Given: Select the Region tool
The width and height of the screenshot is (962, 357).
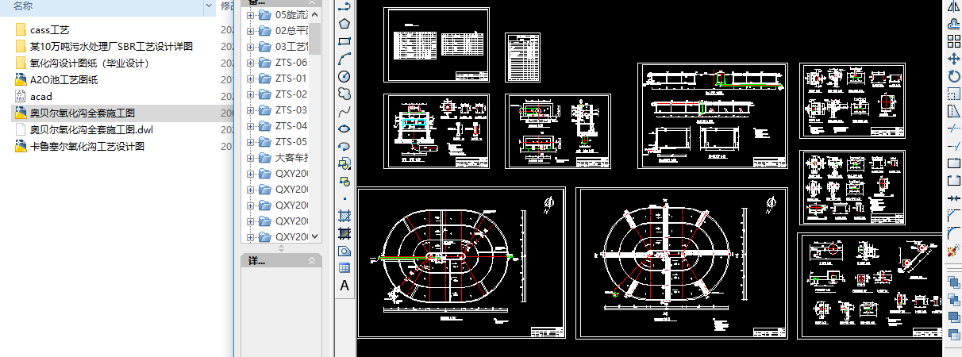Looking at the screenshot, I should (x=344, y=251).
